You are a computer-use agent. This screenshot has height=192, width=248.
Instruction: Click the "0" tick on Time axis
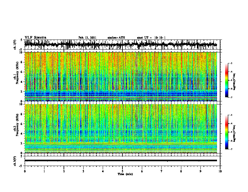click(x=25, y=171)
